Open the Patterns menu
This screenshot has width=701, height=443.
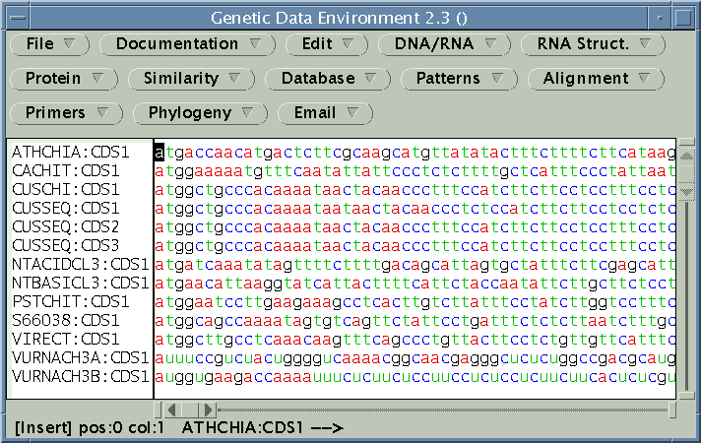click(x=459, y=79)
